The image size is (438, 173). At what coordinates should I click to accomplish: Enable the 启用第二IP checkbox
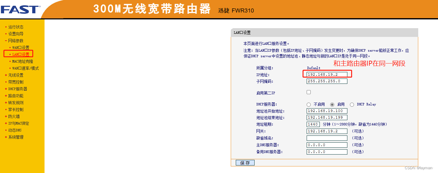tap(309, 92)
